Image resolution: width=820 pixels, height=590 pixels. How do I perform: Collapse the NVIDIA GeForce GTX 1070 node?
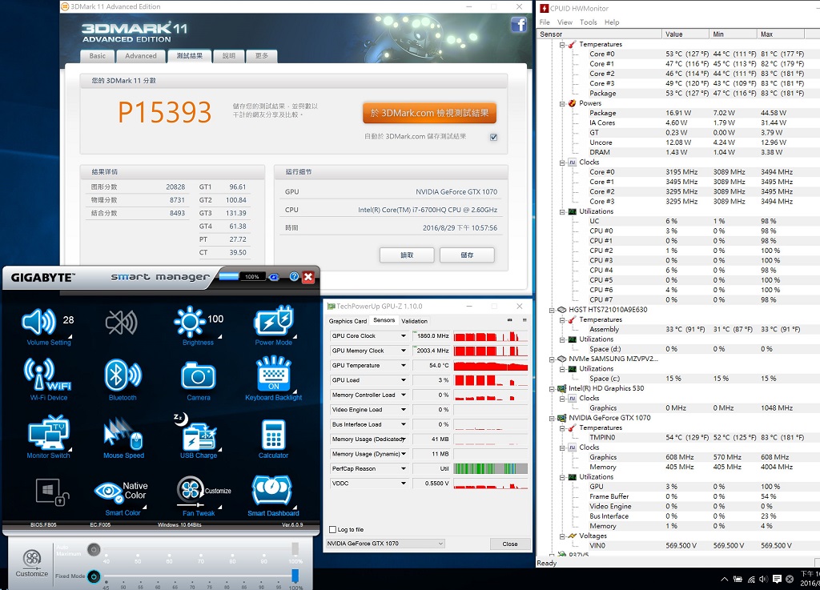point(552,418)
